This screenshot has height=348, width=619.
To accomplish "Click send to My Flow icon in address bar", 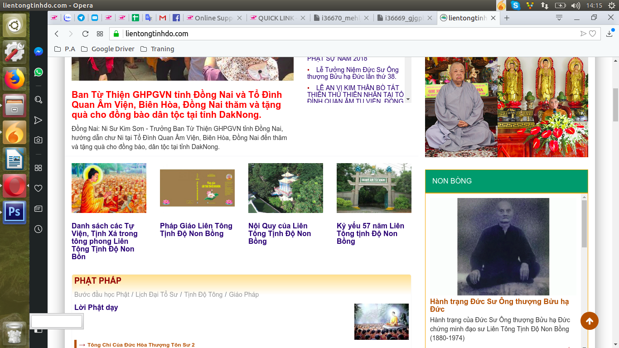I will point(584,34).
